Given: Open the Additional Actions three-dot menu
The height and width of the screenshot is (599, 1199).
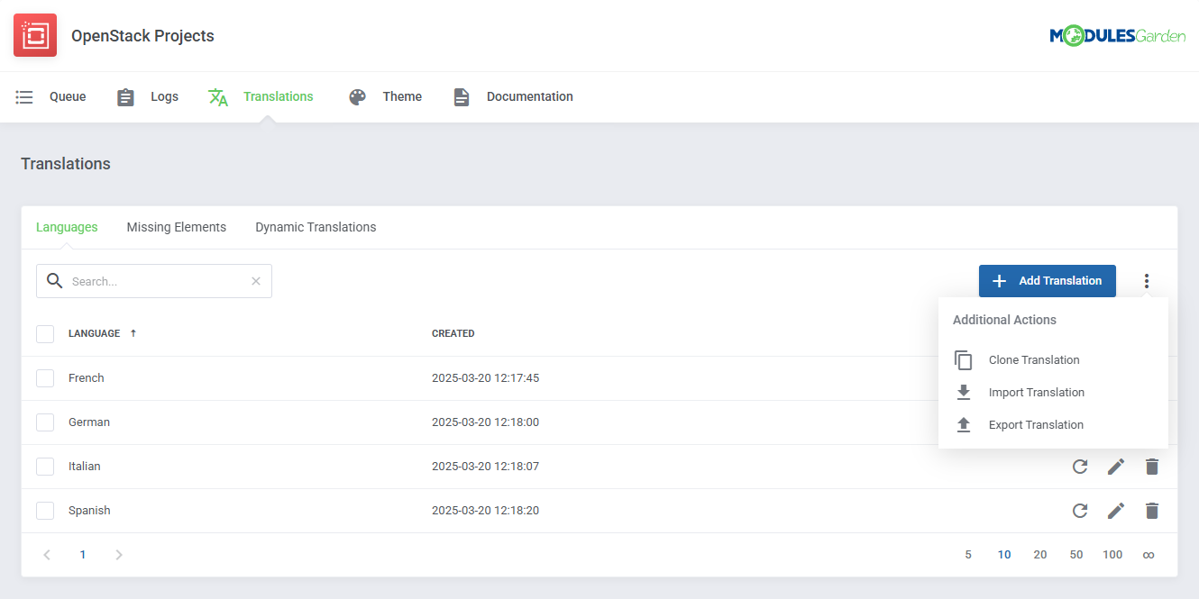Looking at the screenshot, I should click(x=1146, y=280).
